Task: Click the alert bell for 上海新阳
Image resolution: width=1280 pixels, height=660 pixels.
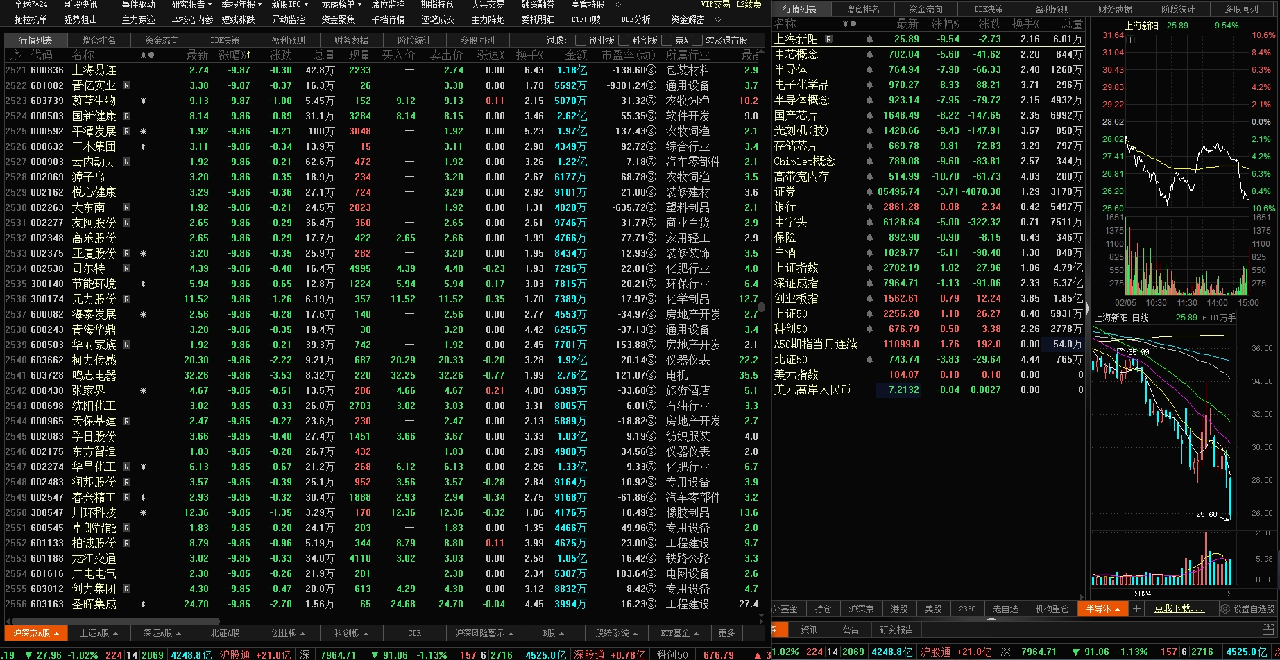Action: pos(869,40)
